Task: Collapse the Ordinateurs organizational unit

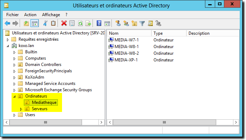Action: tap(14, 96)
